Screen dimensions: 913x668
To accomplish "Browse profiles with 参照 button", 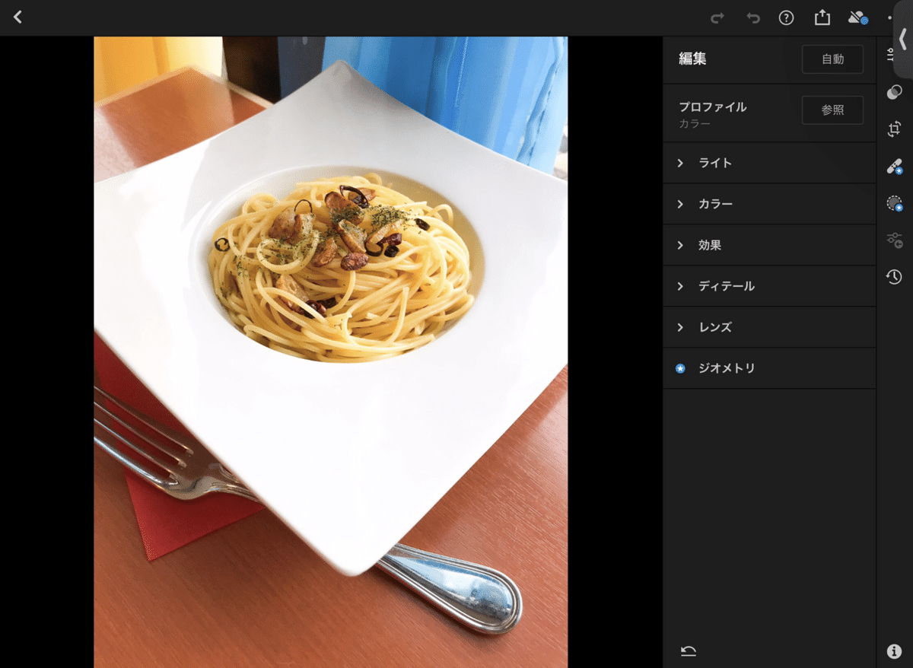I will click(x=832, y=110).
